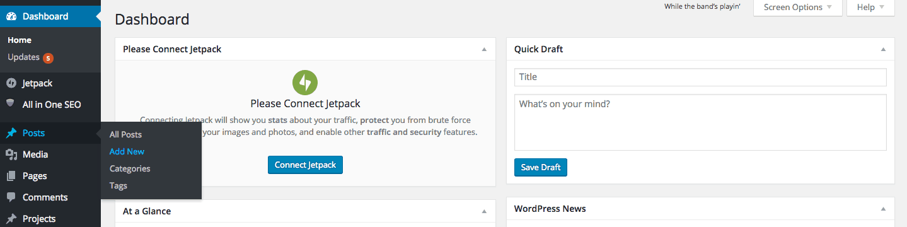Choose Add New from Posts submenu

tap(127, 151)
